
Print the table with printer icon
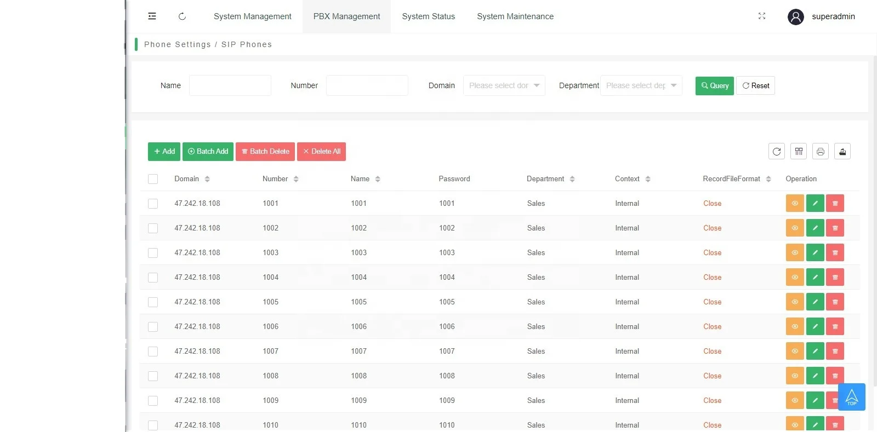[x=821, y=152]
